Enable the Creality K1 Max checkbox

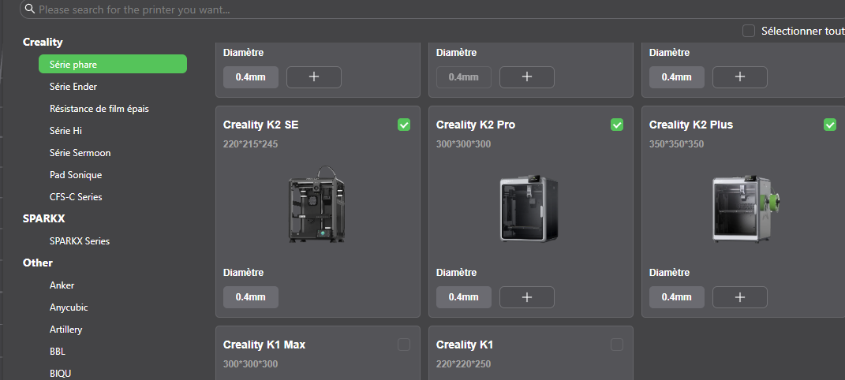click(x=404, y=345)
